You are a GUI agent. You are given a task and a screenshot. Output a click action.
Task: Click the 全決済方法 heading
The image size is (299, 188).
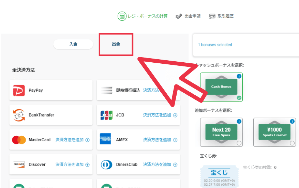point(24,70)
